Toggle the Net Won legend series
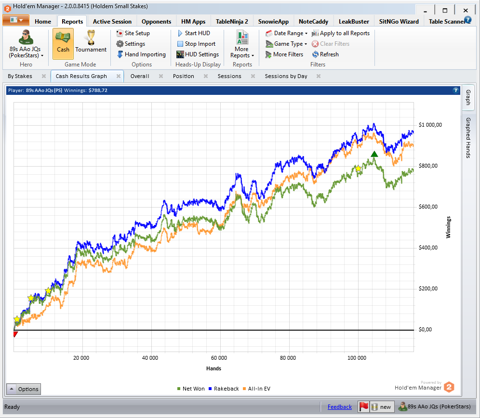Viewport: 480px width, 418px height. (191, 389)
